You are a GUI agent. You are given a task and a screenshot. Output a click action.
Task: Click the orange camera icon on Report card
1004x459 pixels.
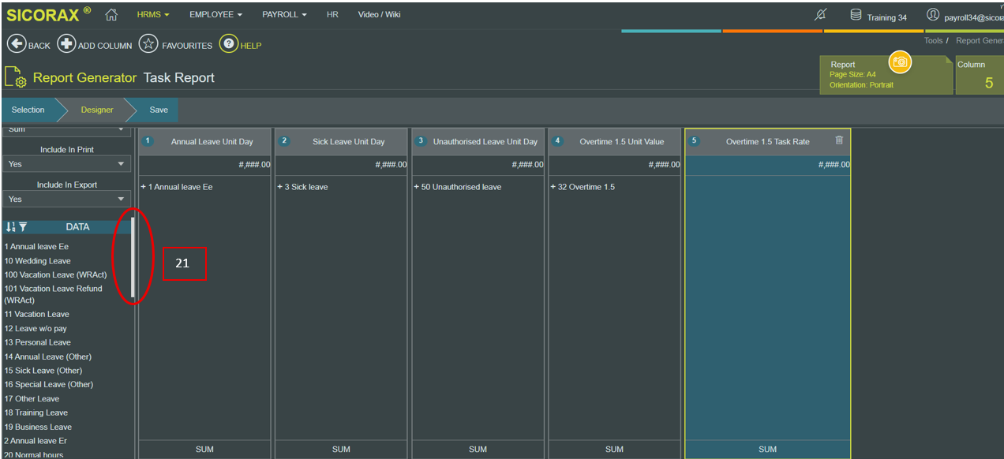point(900,62)
